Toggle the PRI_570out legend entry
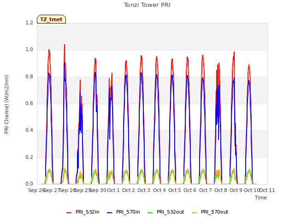Screen dimensions: 295x221 tap(210, 212)
